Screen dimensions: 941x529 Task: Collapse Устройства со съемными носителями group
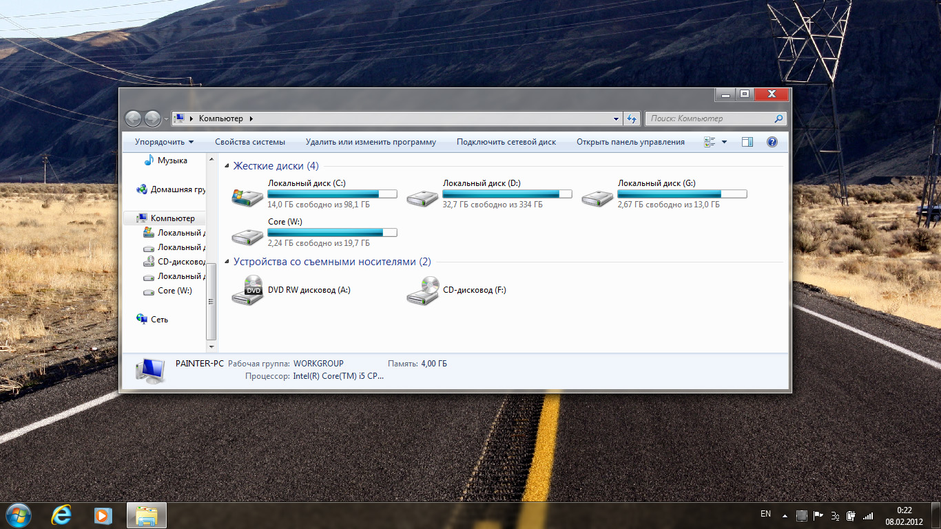click(x=228, y=262)
